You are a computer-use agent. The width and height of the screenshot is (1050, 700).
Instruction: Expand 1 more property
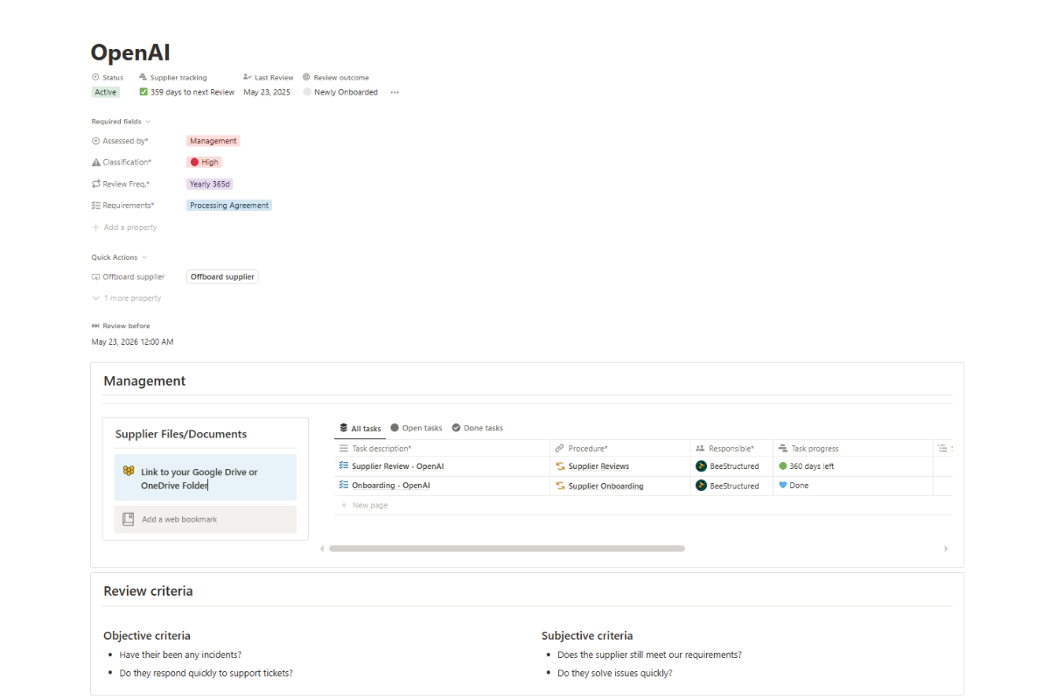(127, 298)
